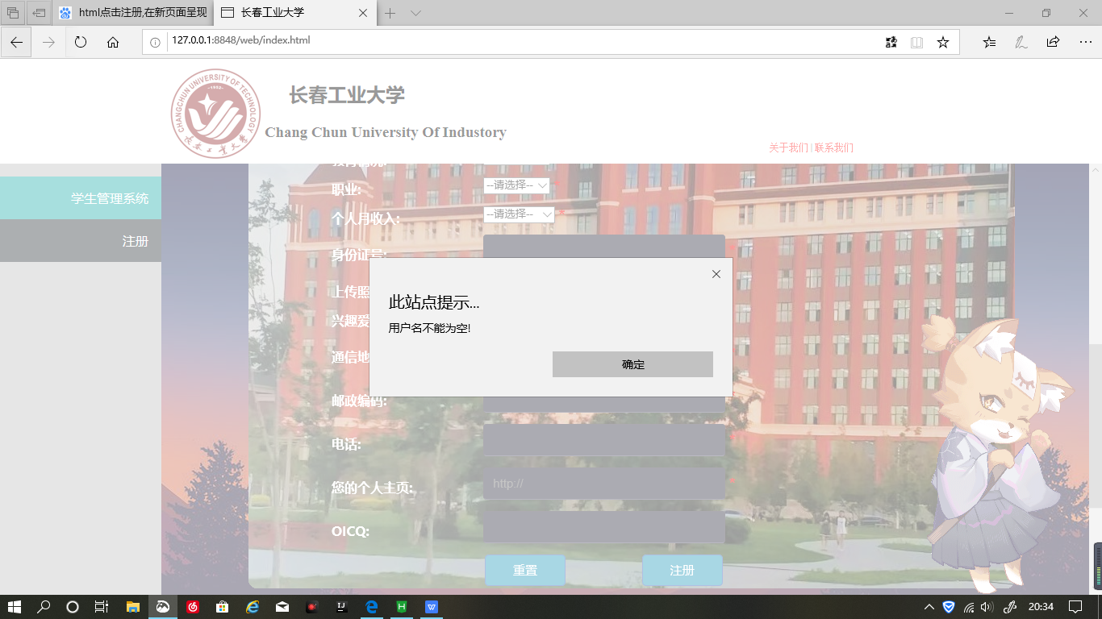Open File Explorer from the taskbar
The height and width of the screenshot is (619, 1102).
coord(133,607)
